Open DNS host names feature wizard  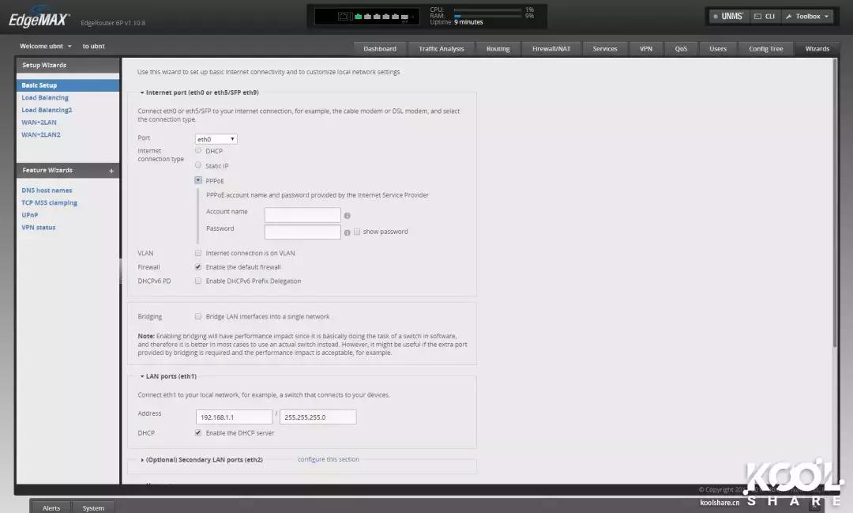(x=47, y=190)
